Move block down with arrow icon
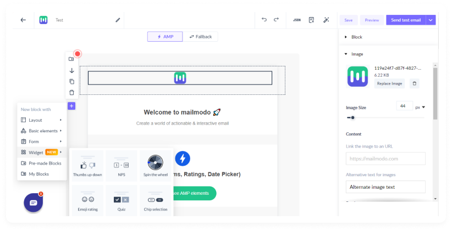Viewport: 452px width, 231px height. [x=72, y=70]
